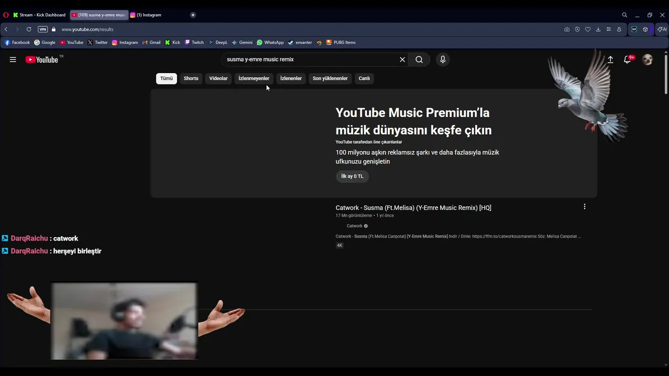Select the YouTube susma y-emre music tab
This screenshot has height=376, width=669.
click(99, 15)
